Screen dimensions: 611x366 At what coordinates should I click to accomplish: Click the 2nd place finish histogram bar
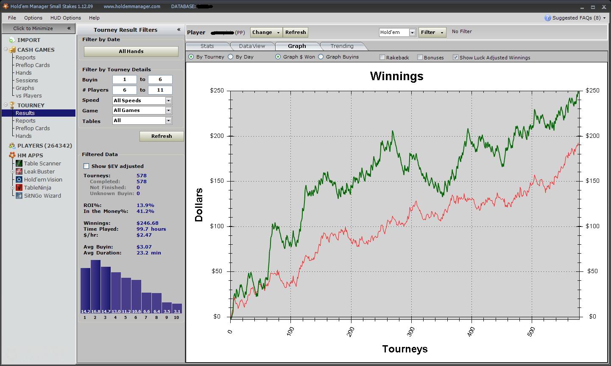[95, 287]
